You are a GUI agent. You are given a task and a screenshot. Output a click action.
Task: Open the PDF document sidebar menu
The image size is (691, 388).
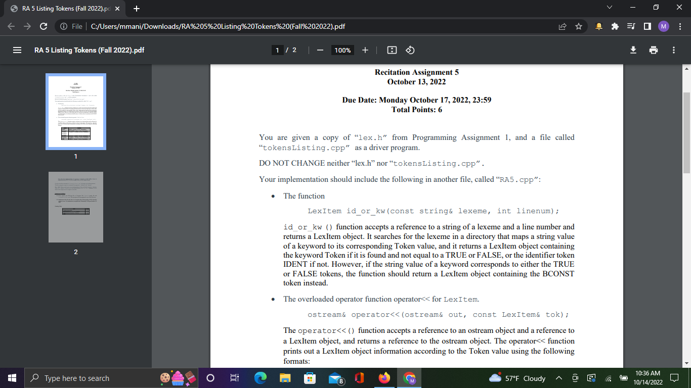17,50
